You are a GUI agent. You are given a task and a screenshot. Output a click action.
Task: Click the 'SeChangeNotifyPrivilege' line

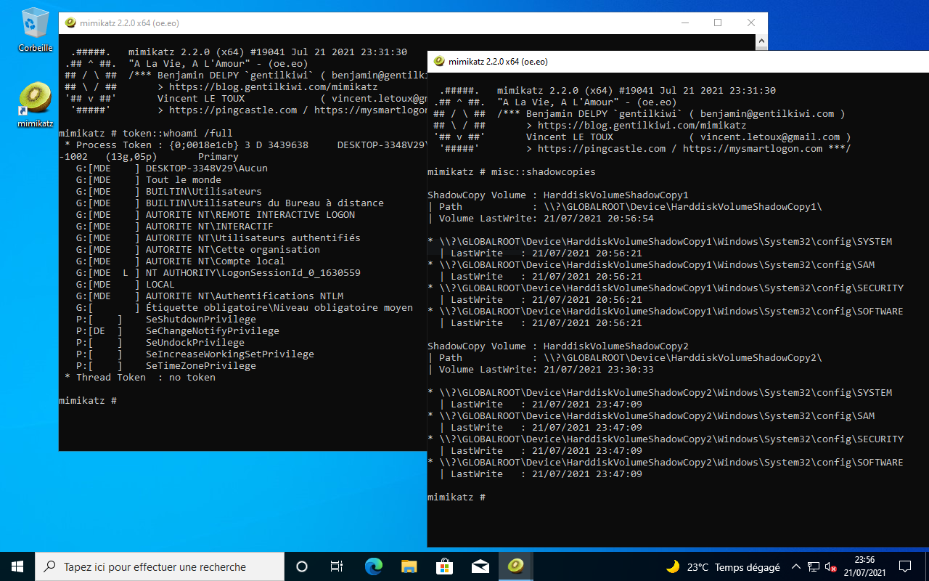[178, 331]
